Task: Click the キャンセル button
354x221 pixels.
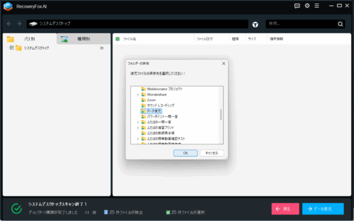Action: click(x=212, y=153)
